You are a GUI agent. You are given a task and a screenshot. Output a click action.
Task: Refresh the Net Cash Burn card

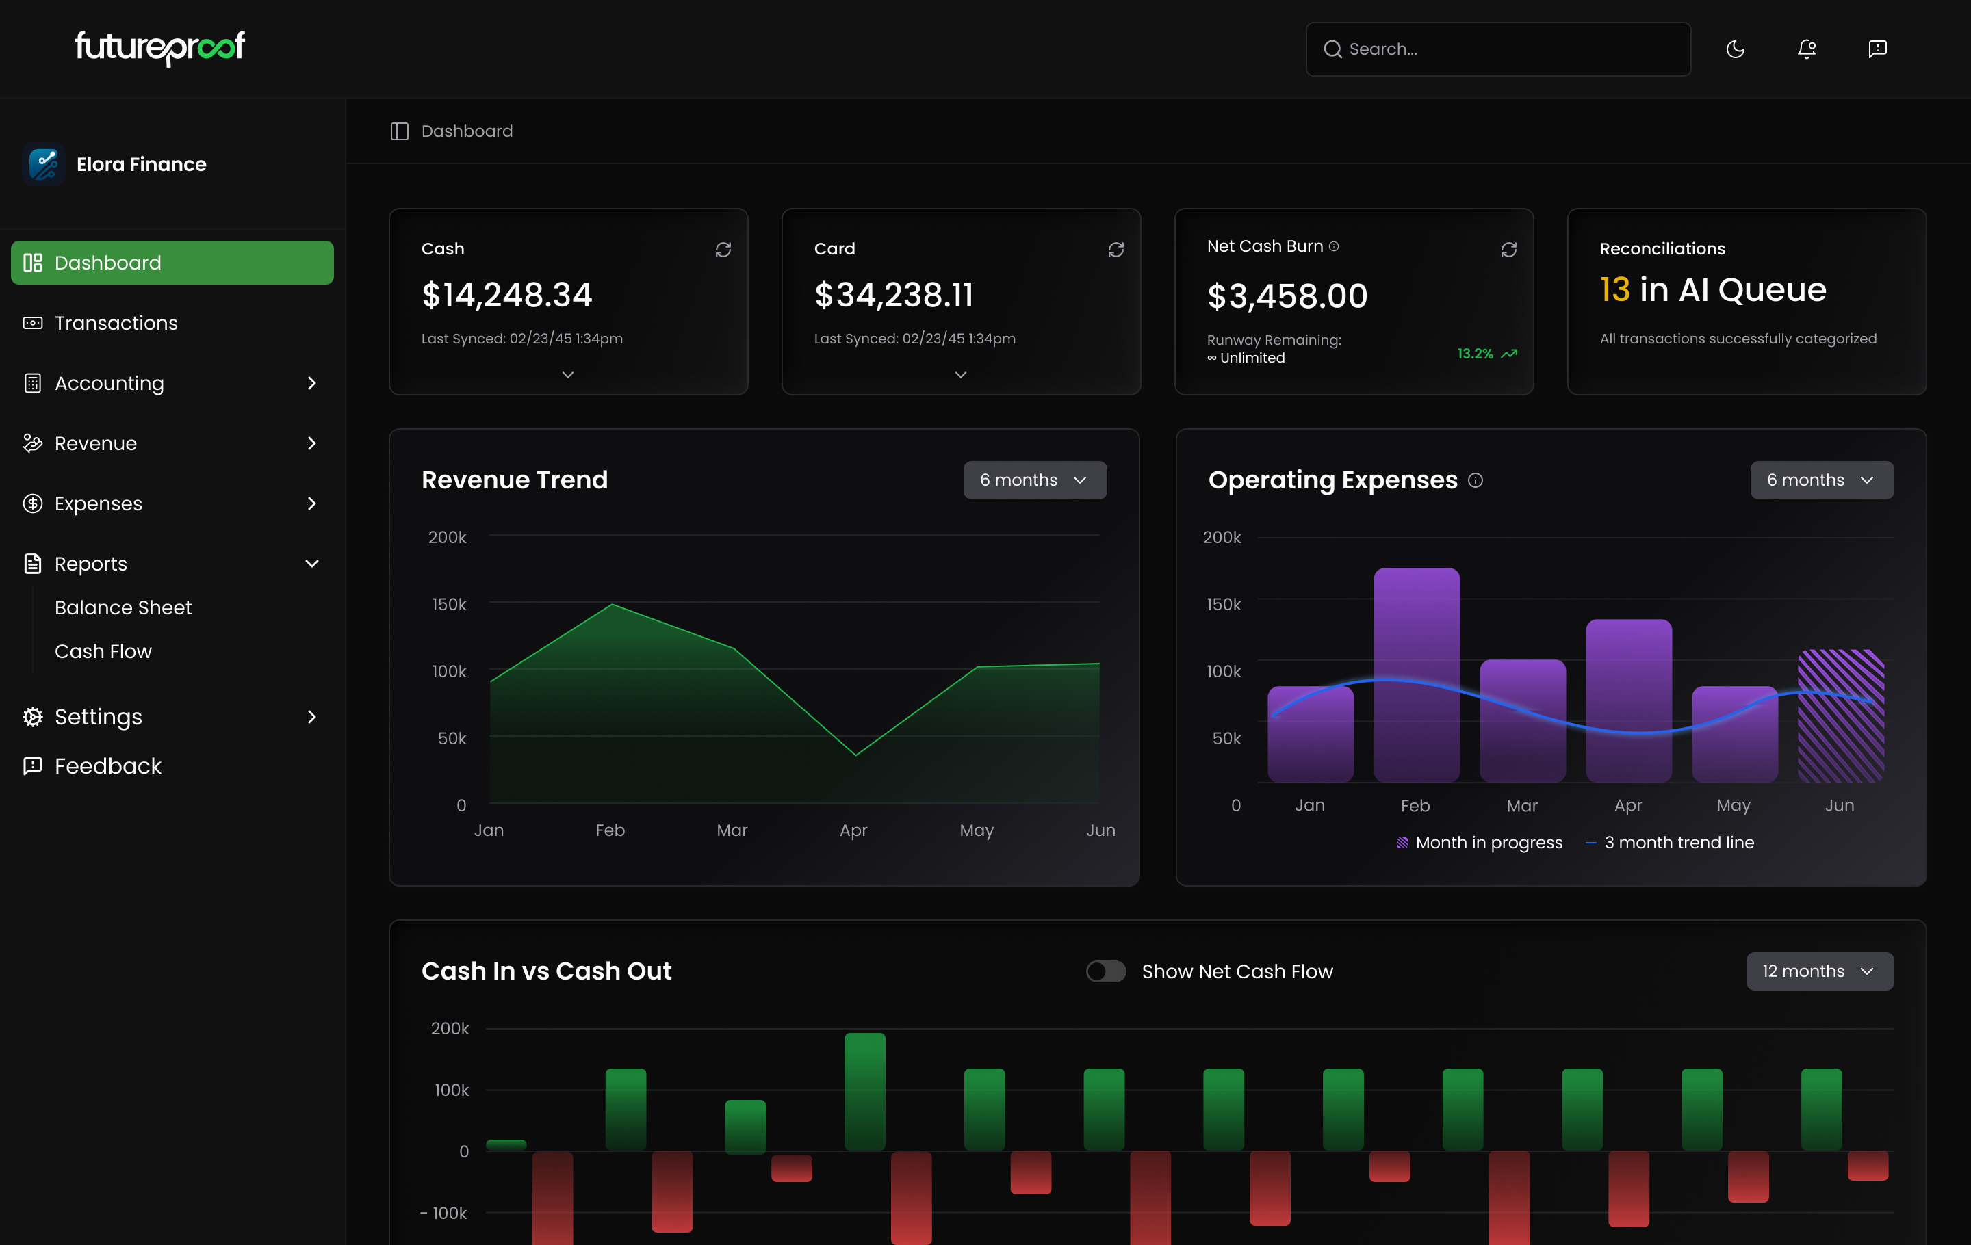(1508, 250)
